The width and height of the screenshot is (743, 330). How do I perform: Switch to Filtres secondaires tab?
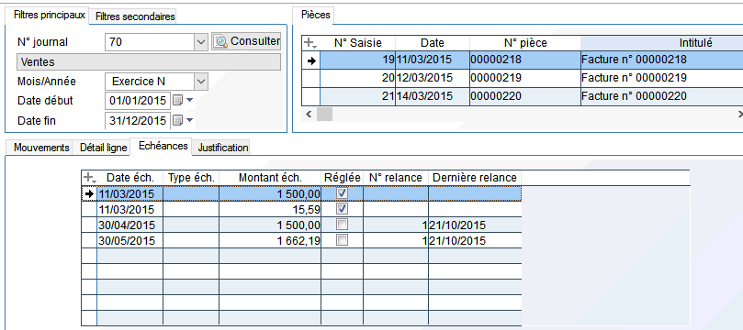pyautogui.click(x=135, y=16)
